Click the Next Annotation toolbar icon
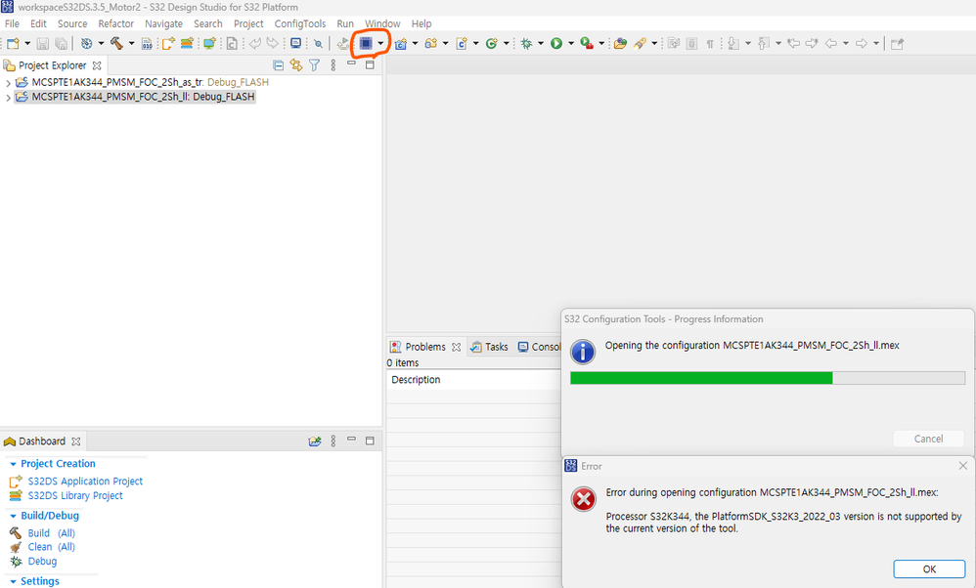 733,44
